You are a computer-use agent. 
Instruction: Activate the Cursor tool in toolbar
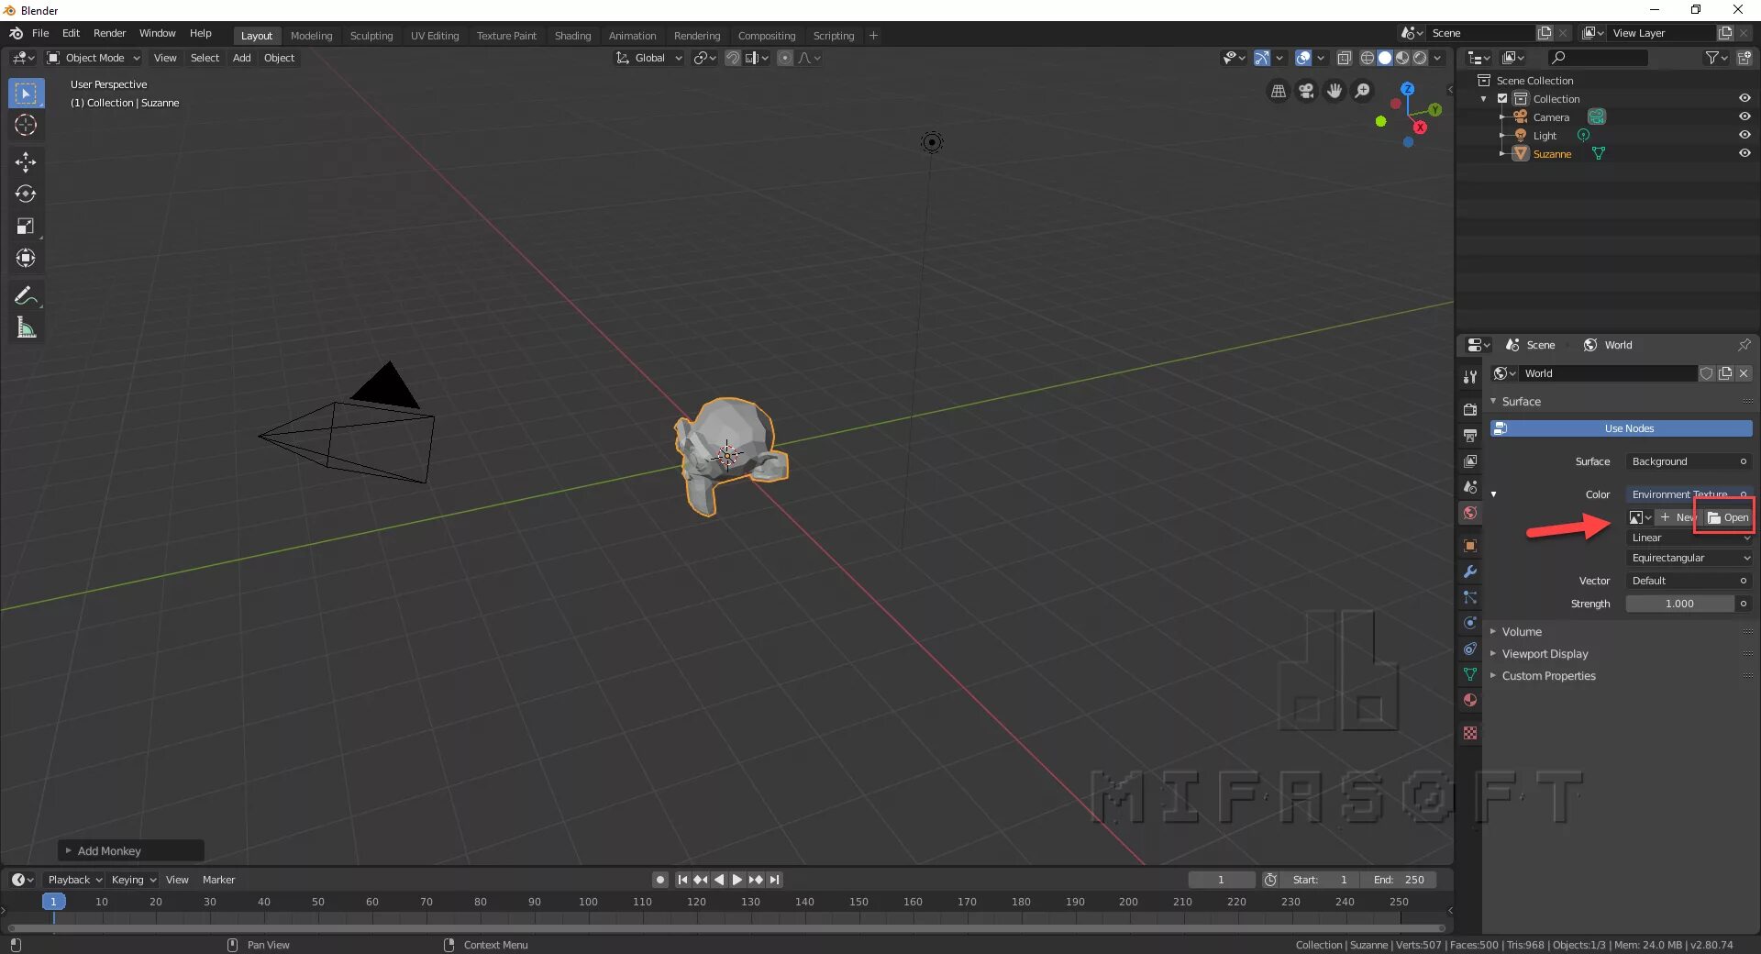[26, 125]
